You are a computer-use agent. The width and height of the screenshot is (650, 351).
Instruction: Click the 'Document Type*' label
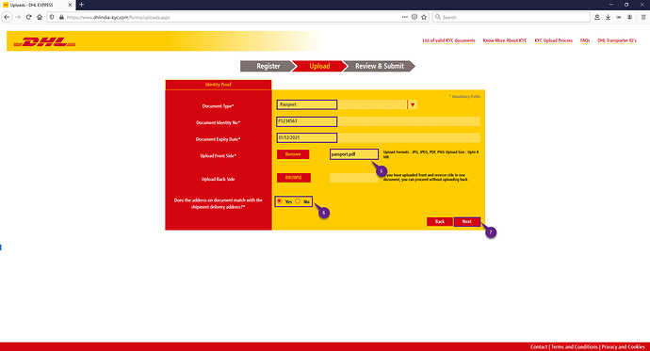(218, 106)
